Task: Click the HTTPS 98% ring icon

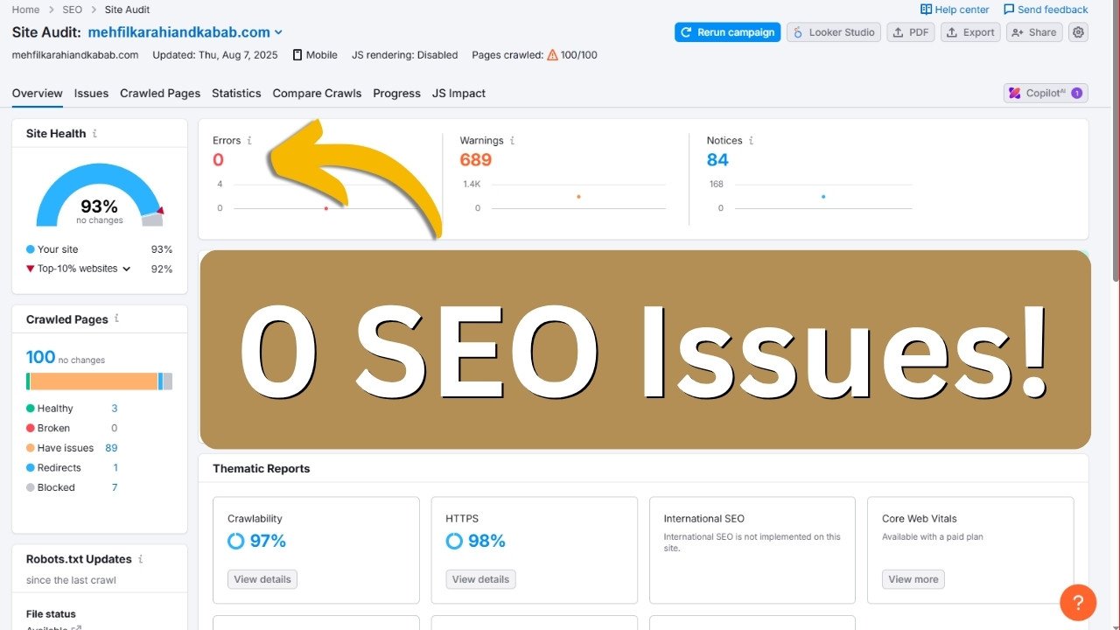Action: point(453,541)
